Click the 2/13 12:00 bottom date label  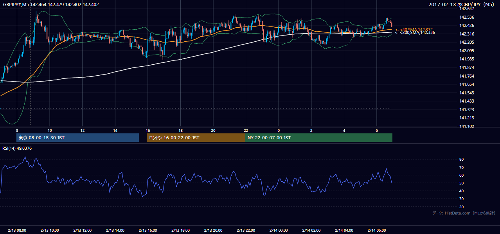pos(83,230)
